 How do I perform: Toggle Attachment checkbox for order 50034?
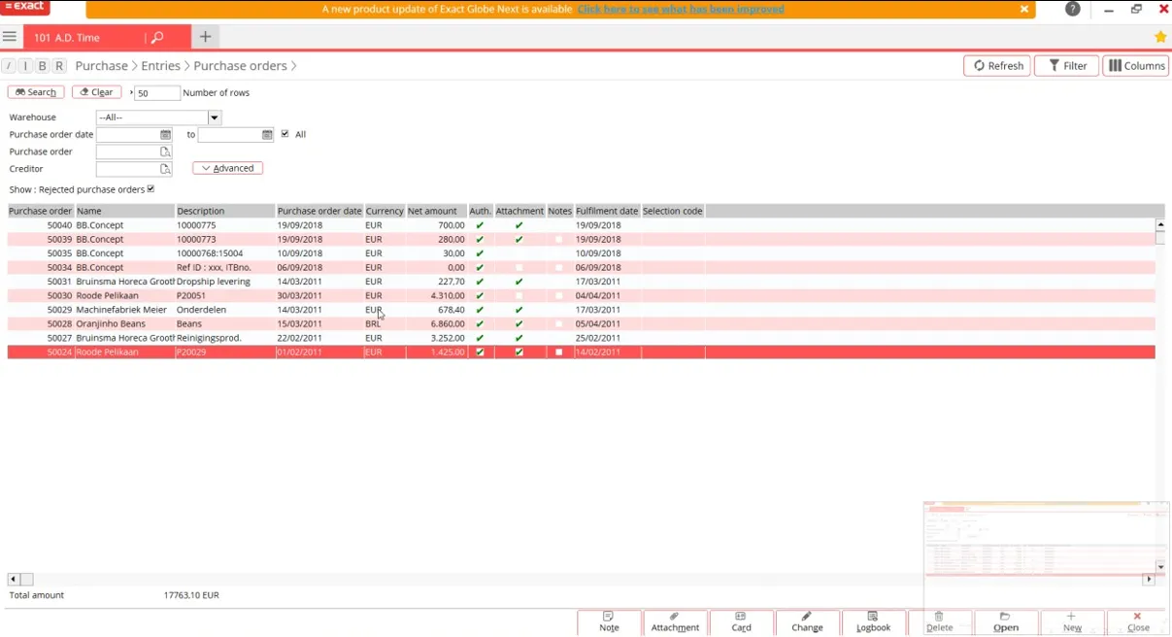[x=519, y=267]
